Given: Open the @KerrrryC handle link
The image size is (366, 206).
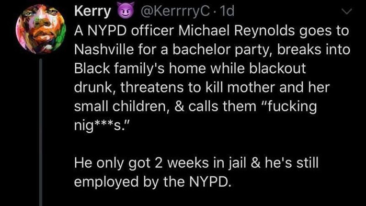Looking at the screenshot, I should point(176,12).
